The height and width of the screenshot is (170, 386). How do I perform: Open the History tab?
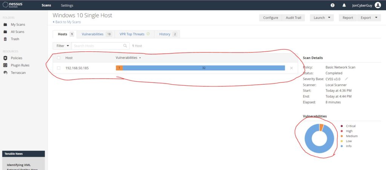click(x=167, y=34)
